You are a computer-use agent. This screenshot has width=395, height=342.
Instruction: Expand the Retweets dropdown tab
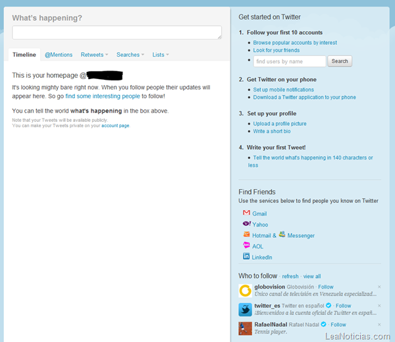point(94,55)
